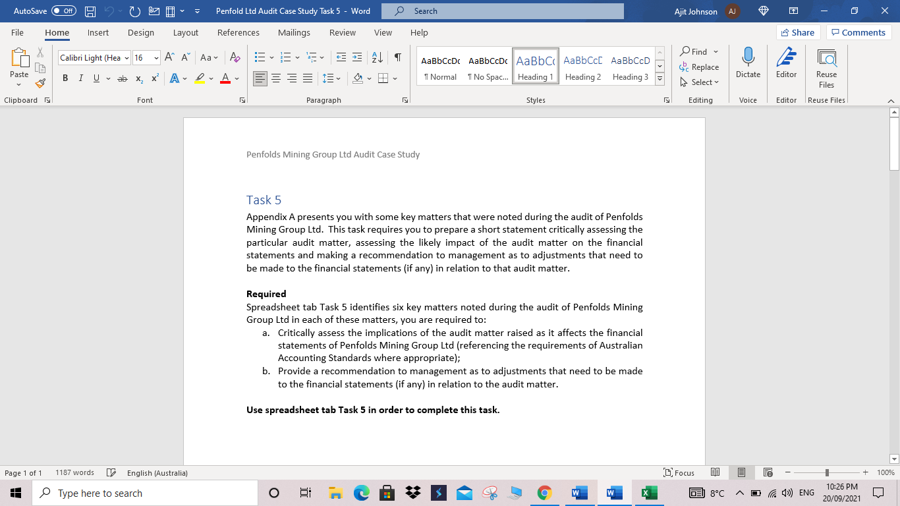The height and width of the screenshot is (506, 900).
Task: Click the Format Painter icon
Action: pyautogui.click(x=40, y=83)
